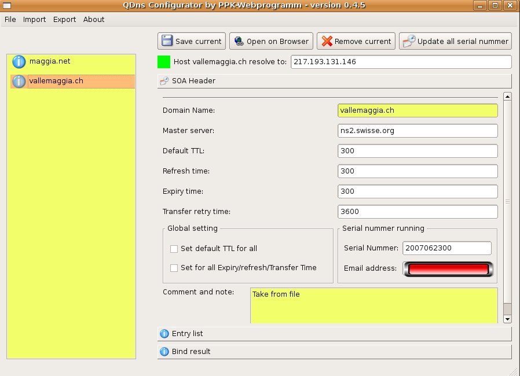
Task: Minimize the QDns Configurator window
Action: (x=479, y=5)
